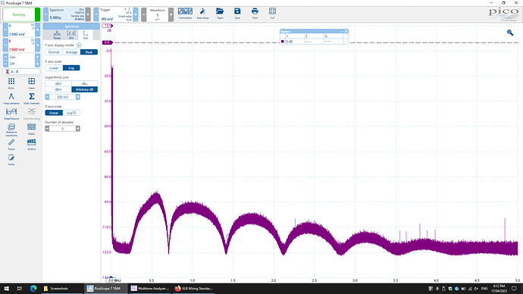Open the Masks tool
Viewport: 523px width, 294px height.
tap(31, 129)
